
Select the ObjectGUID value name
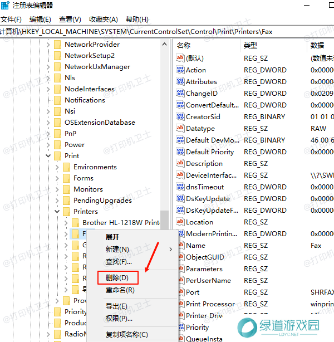click(205, 257)
